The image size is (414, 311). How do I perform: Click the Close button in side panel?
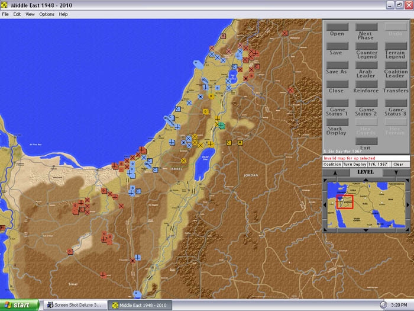pos(337,84)
